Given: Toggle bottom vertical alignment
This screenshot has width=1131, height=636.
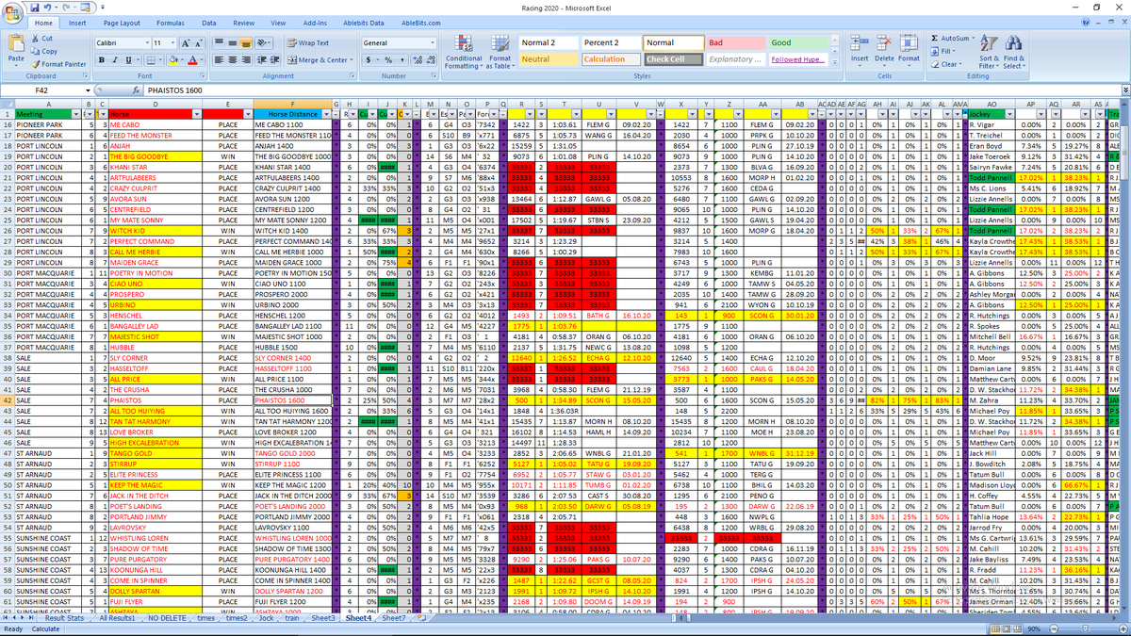Looking at the screenshot, I should tap(244, 43).
